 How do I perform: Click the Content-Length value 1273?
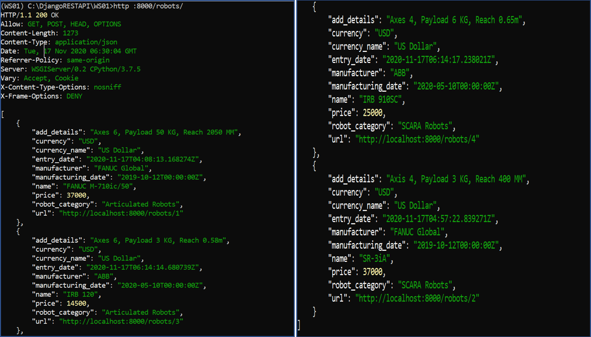pos(70,33)
